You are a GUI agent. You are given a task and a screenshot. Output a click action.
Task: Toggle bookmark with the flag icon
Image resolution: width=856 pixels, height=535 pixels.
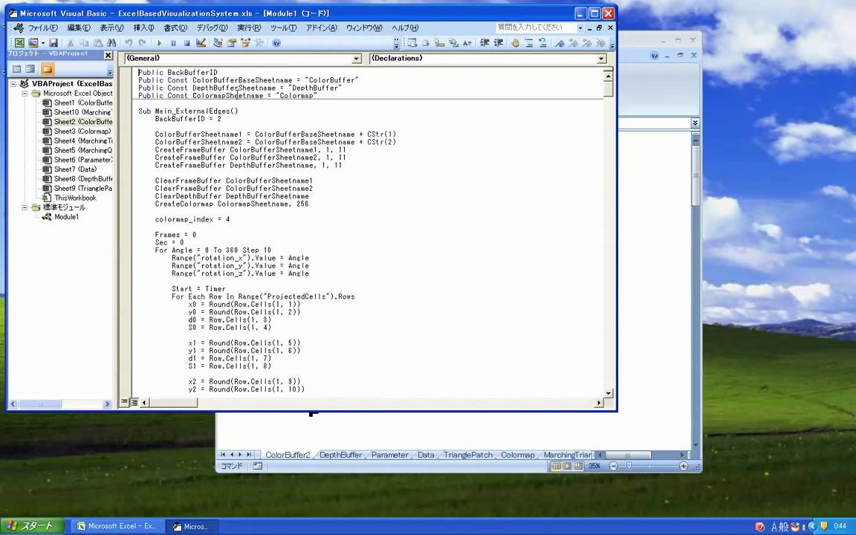[560, 42]
